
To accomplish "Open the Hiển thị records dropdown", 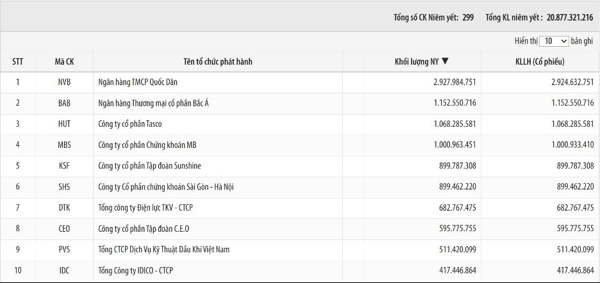I will click(554, 41).
